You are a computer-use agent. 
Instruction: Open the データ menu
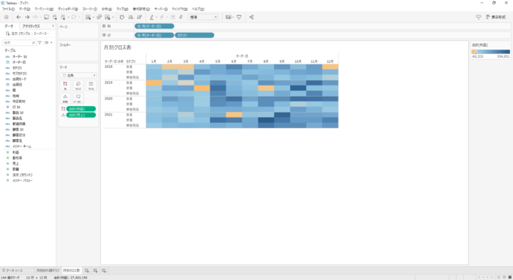point(24,9)
